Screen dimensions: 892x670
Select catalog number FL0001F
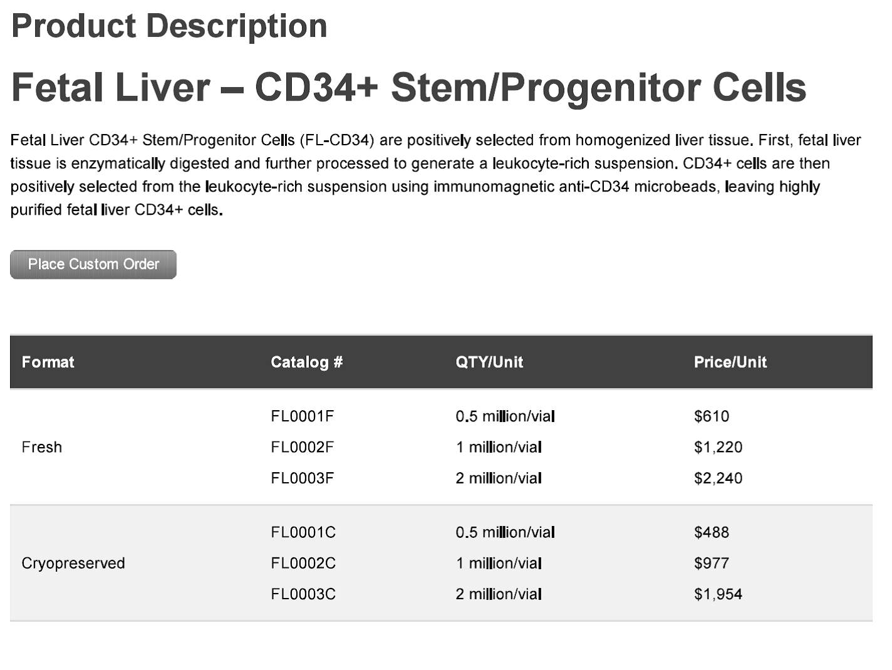pos(302,416)
